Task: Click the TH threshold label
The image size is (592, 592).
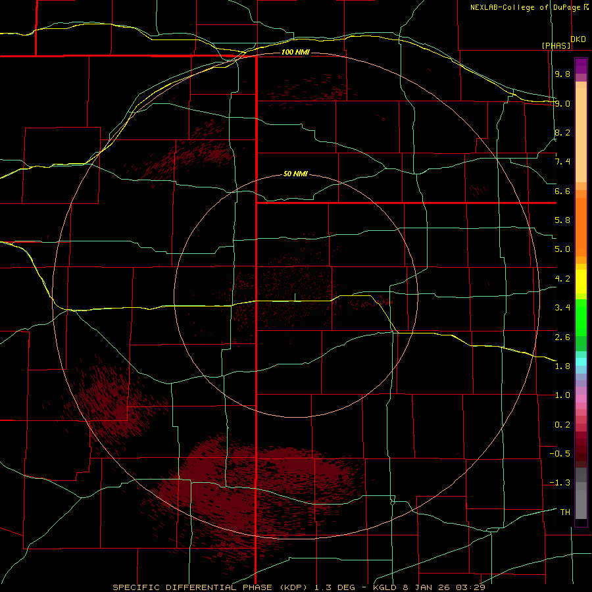Action: pos(565,512)
